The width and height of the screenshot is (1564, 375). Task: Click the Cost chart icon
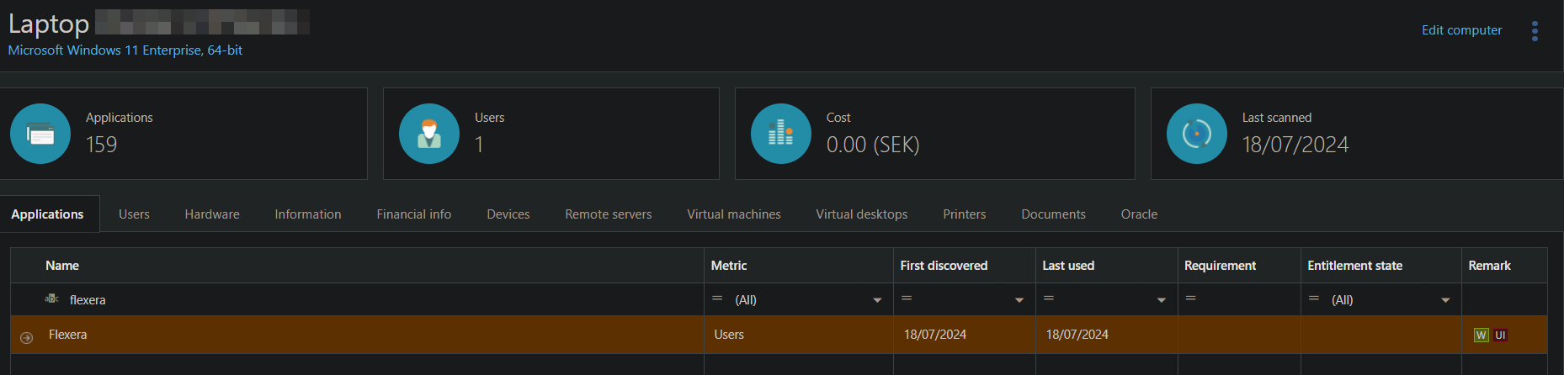tap(781, 134)
